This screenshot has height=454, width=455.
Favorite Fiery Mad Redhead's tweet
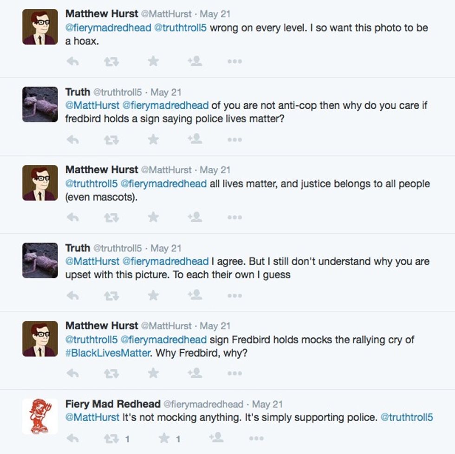[x=164, y=438]
